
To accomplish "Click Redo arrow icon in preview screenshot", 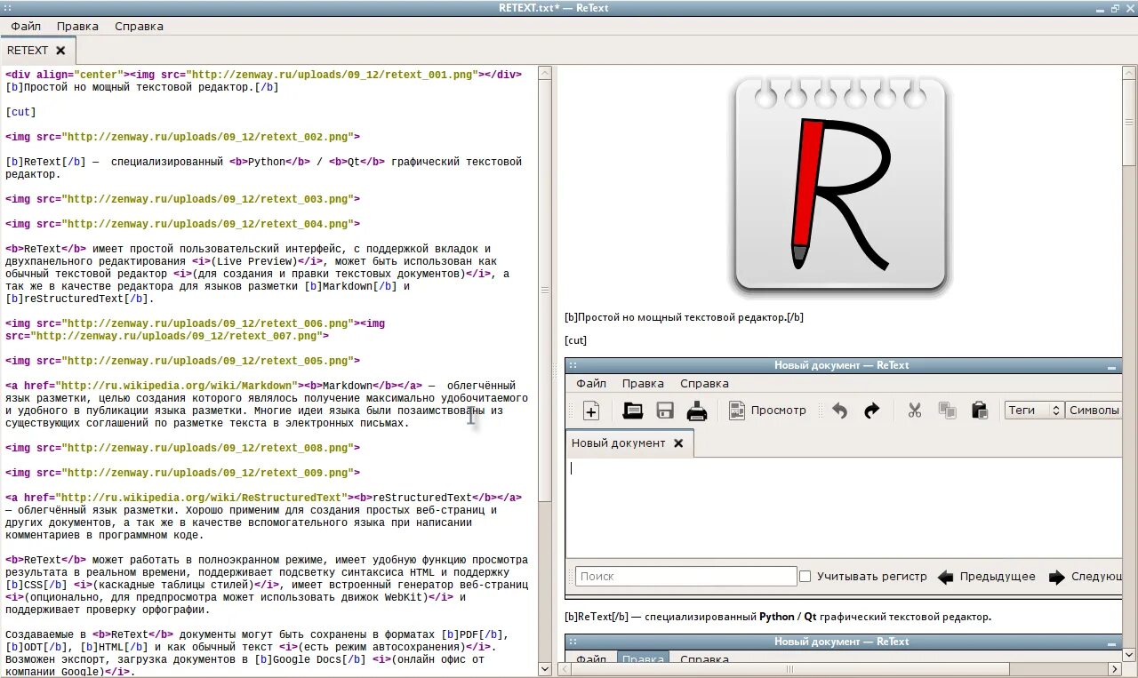I will pyautogui.click(x=872, y=411).
